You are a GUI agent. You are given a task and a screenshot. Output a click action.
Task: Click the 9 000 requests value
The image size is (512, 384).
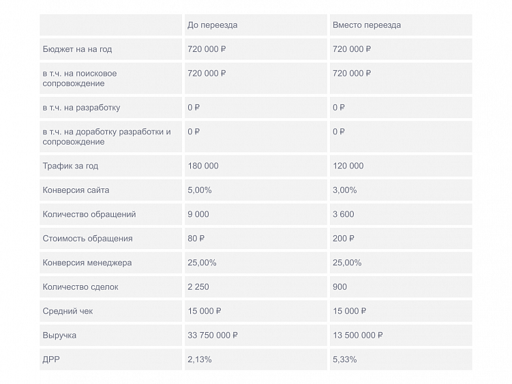[x=198, y=214]
